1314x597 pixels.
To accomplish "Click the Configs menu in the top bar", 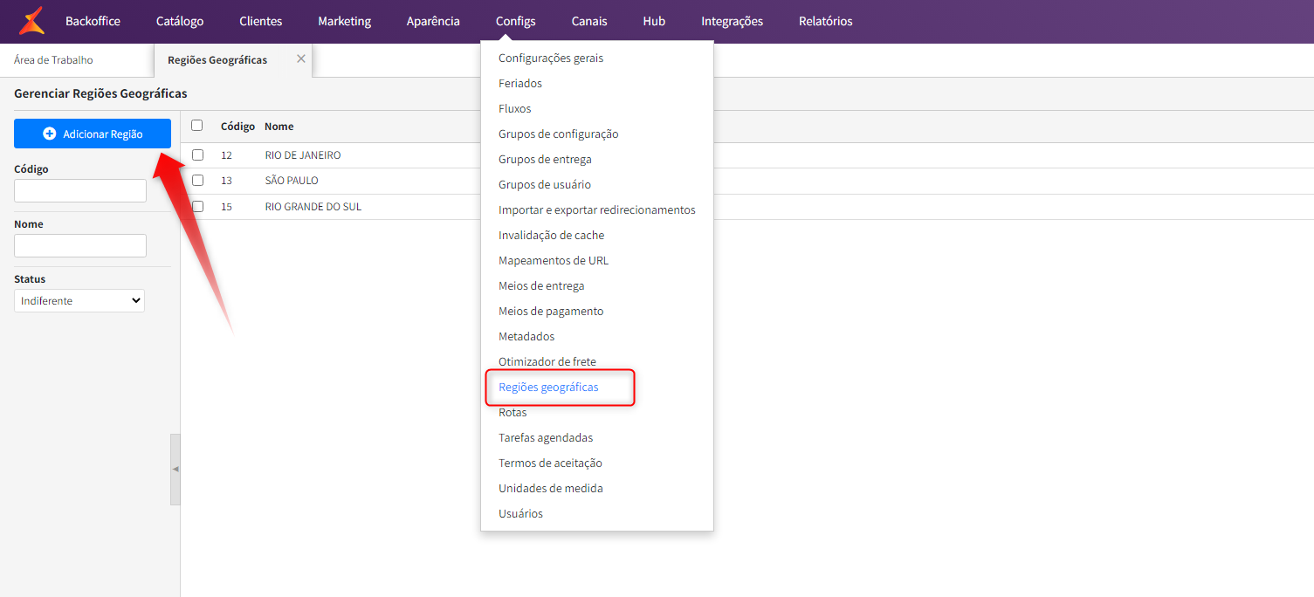I will coord(516,21).
